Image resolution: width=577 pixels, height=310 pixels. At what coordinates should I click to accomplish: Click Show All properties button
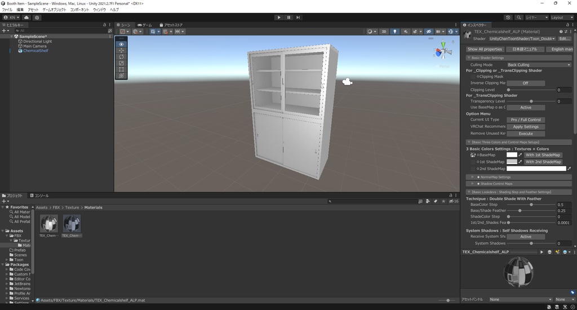[x=485, y=50]
